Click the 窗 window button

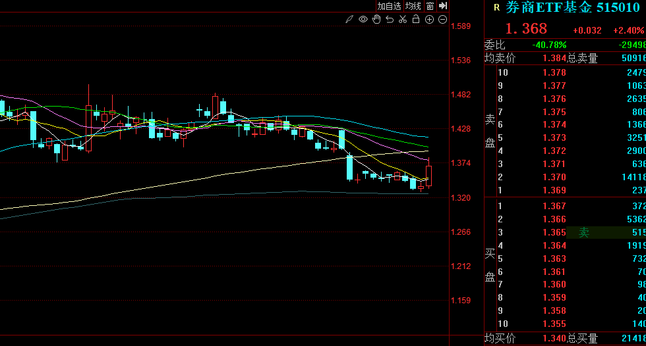(x=430, y=6)
